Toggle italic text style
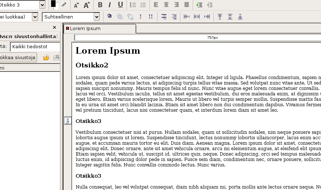321x190 pixels. tap(110, 5)
